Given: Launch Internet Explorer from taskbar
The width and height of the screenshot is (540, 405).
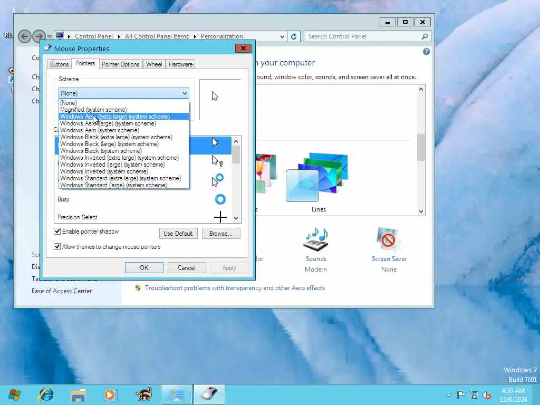Looking at the screenshot, I should coord(46,394).
